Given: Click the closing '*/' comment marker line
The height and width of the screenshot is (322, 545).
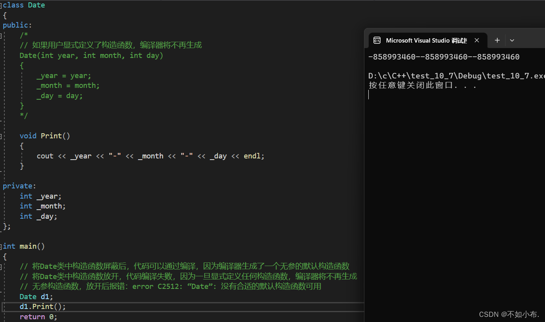Looking at the screenshot, I should tap(24, 116).
